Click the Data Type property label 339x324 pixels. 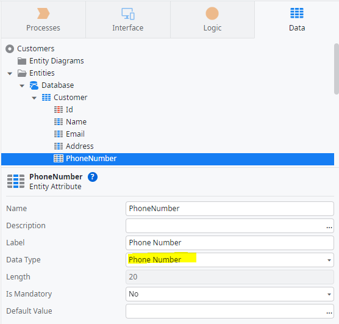[23, 260]
